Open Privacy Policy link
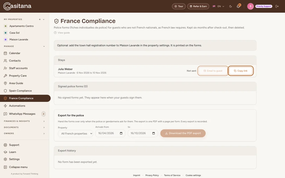The height and width of the screenshot is (178, 285). tap(152, 175)
